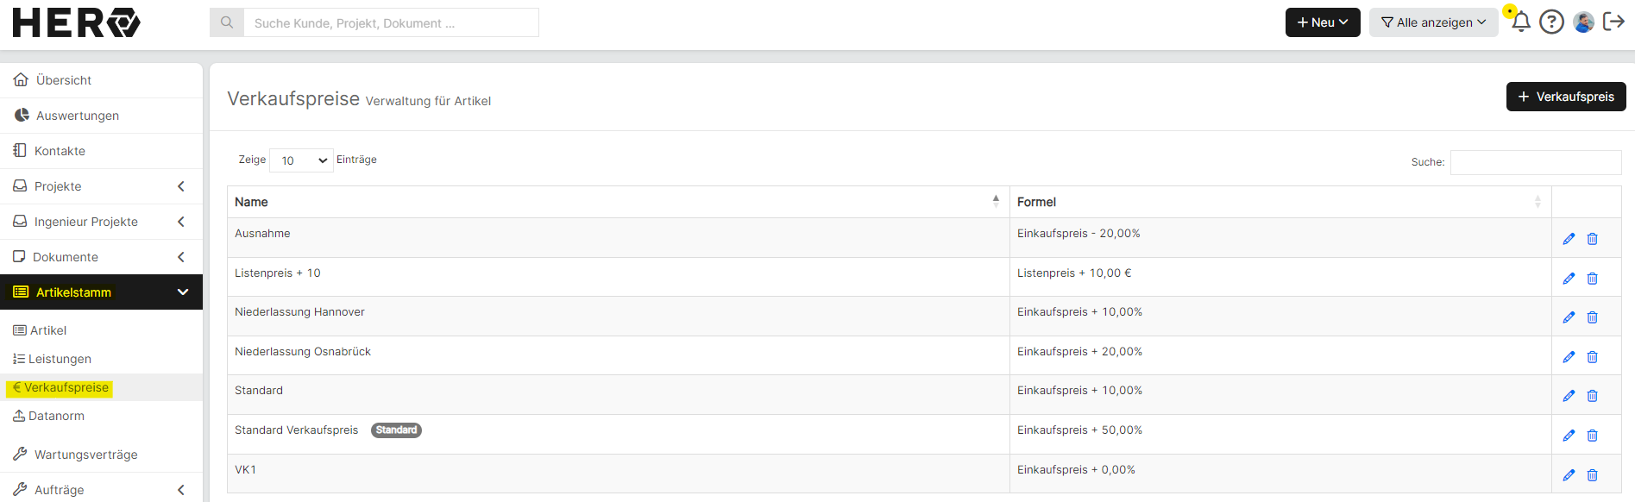
Task: Edit the Listenpreis + 10 row
Action: [x=1569, y=279]
